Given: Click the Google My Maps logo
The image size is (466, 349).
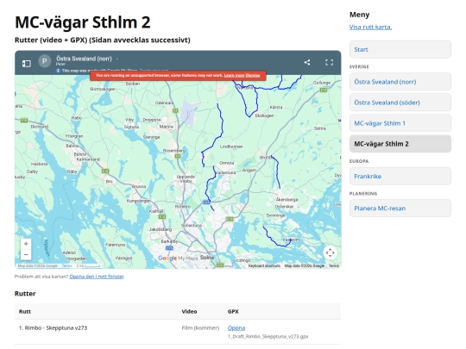Looking at the screenshot, I should coord(178,259).
